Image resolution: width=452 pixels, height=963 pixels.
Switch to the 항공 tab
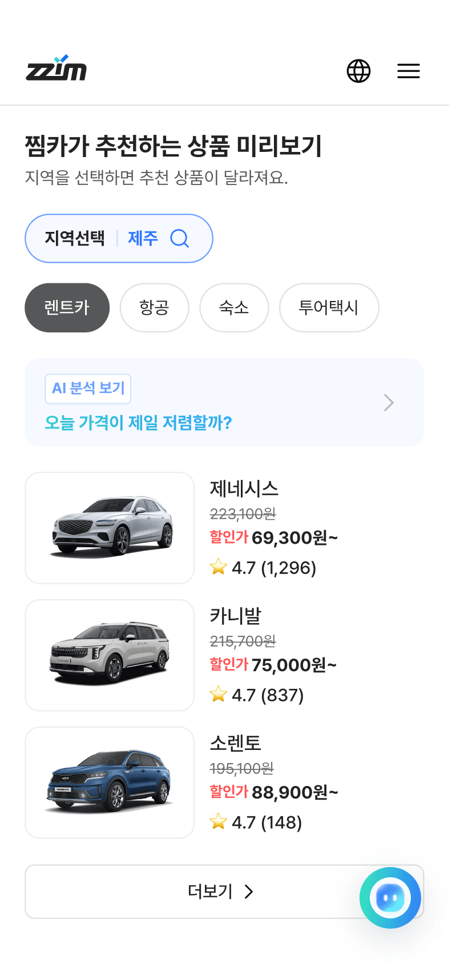(x=154, y=307)
